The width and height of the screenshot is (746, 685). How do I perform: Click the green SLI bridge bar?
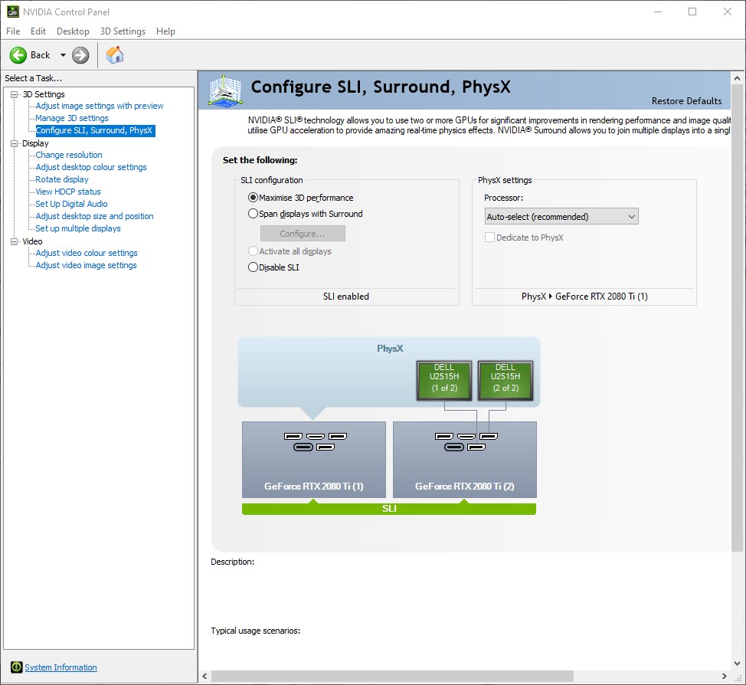[x=389, y=509]
